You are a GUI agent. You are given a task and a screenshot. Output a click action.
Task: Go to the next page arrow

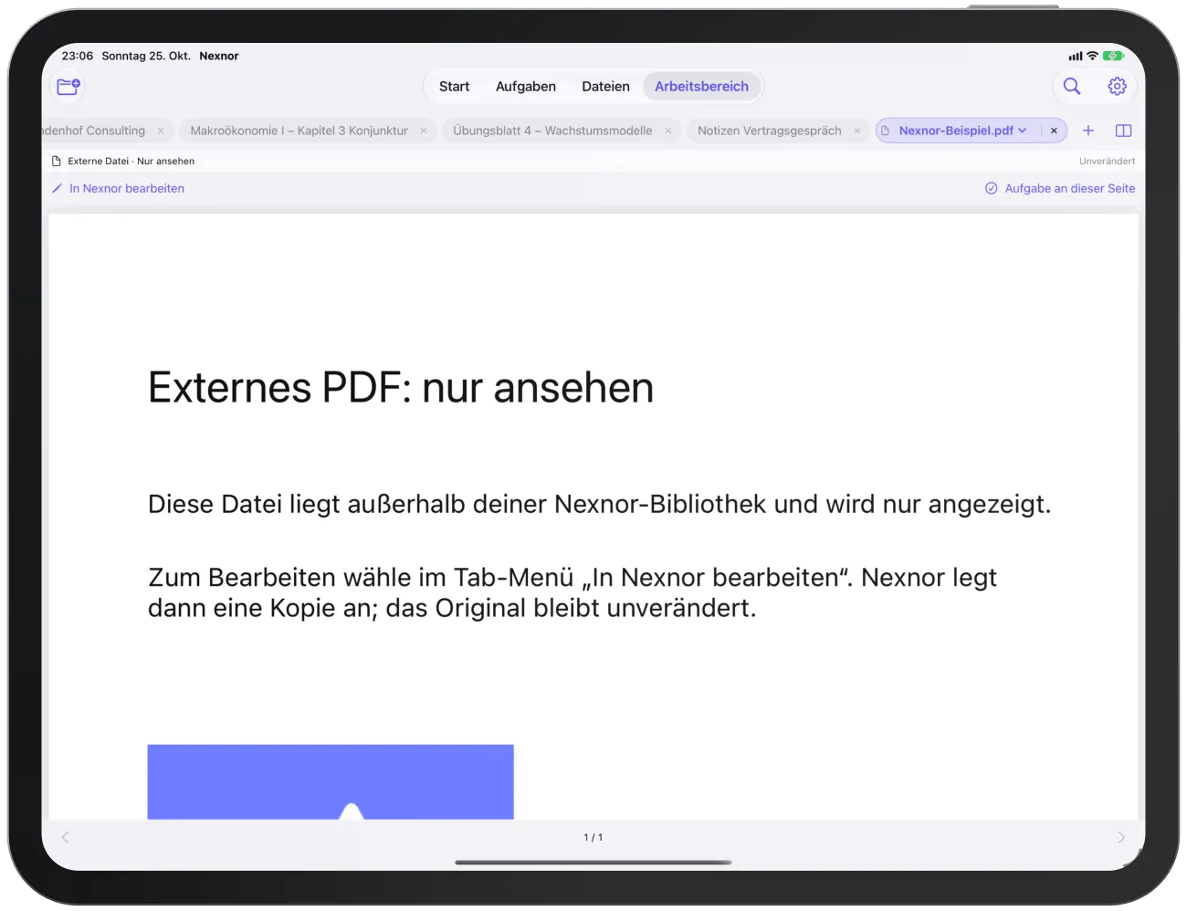(x=1121, y=837)
